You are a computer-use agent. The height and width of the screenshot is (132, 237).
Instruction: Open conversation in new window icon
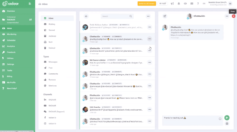(165, 16)
